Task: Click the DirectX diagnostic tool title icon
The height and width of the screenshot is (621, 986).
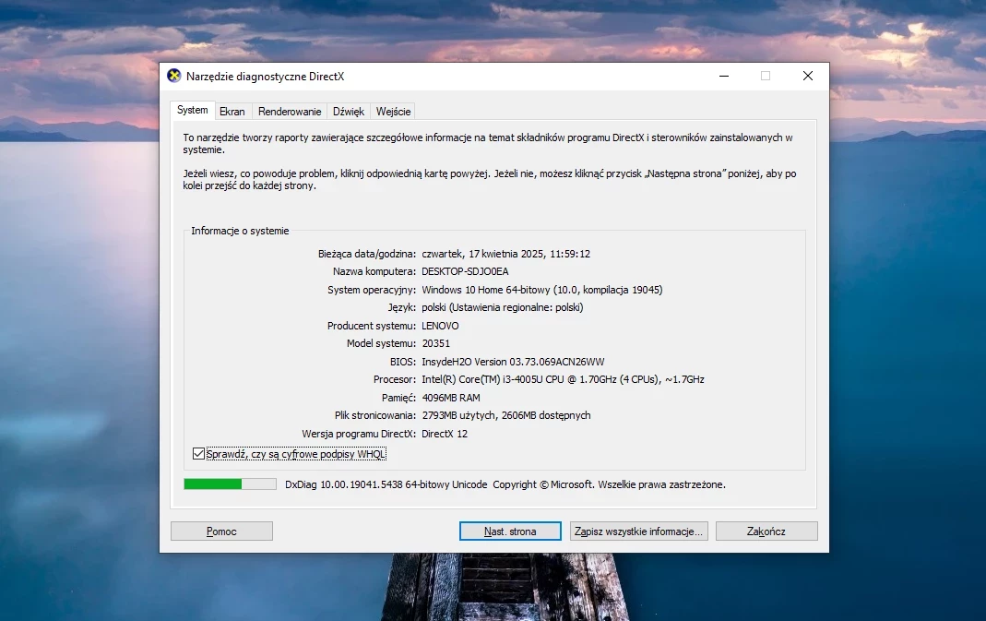Action: pos(174,77)
